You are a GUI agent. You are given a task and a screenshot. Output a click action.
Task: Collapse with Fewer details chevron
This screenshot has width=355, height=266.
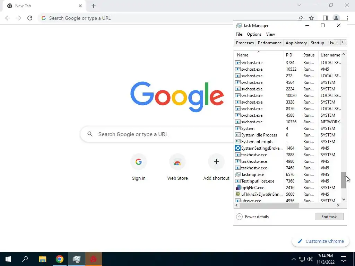tap(239, 217)
